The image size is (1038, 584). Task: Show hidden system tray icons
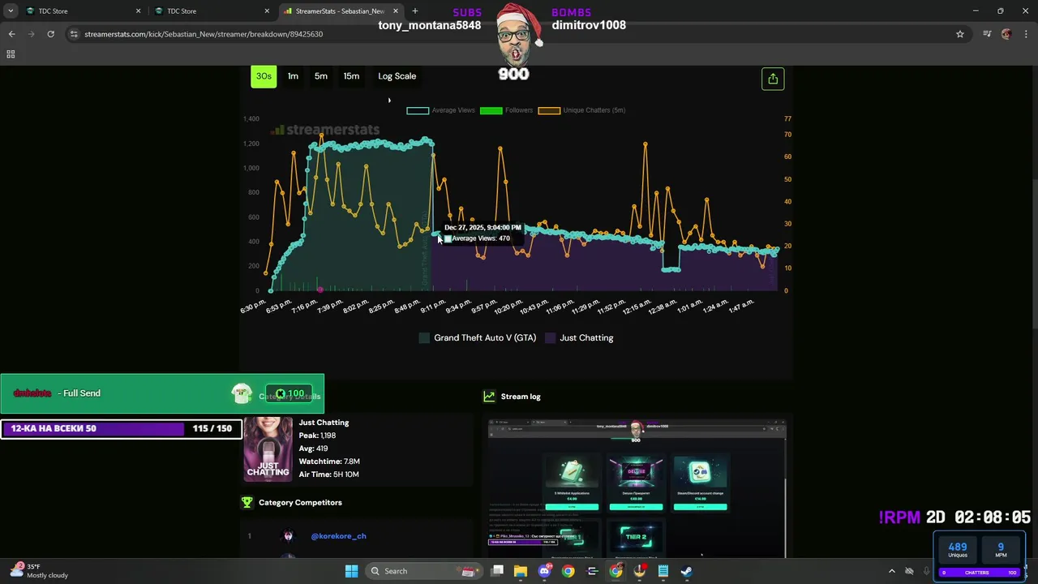tap(891, 571)
